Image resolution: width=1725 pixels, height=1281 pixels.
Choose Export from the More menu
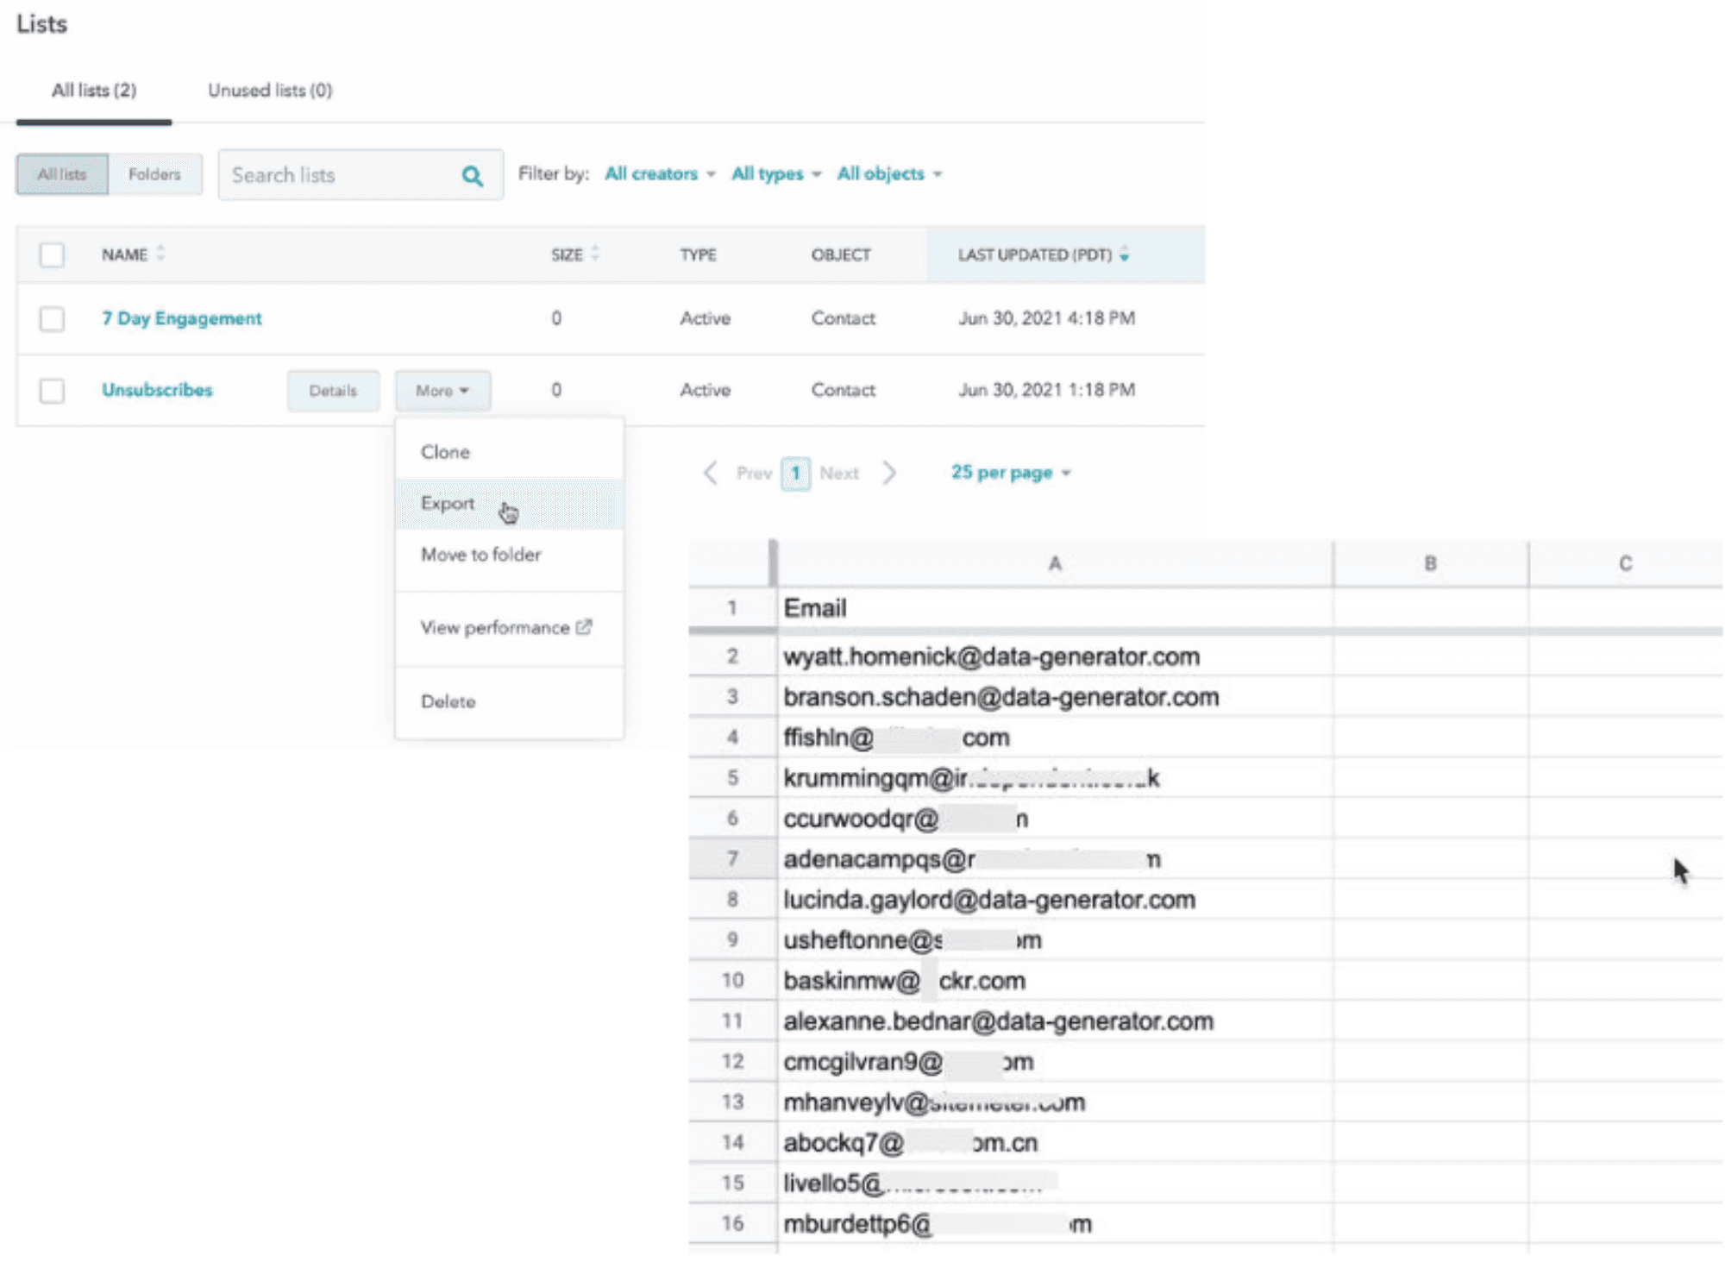point(509,504)
